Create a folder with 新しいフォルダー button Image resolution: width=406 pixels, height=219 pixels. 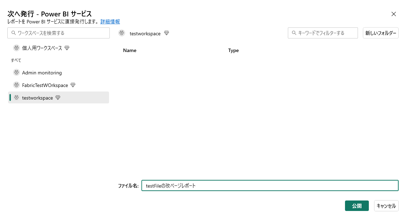pos(381,33)
